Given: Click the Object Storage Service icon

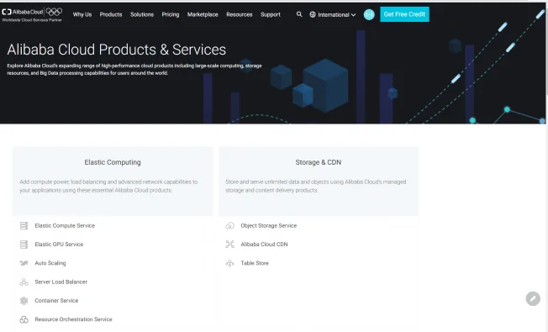Looking at the screenshot, I should click(x=229, y=226).
